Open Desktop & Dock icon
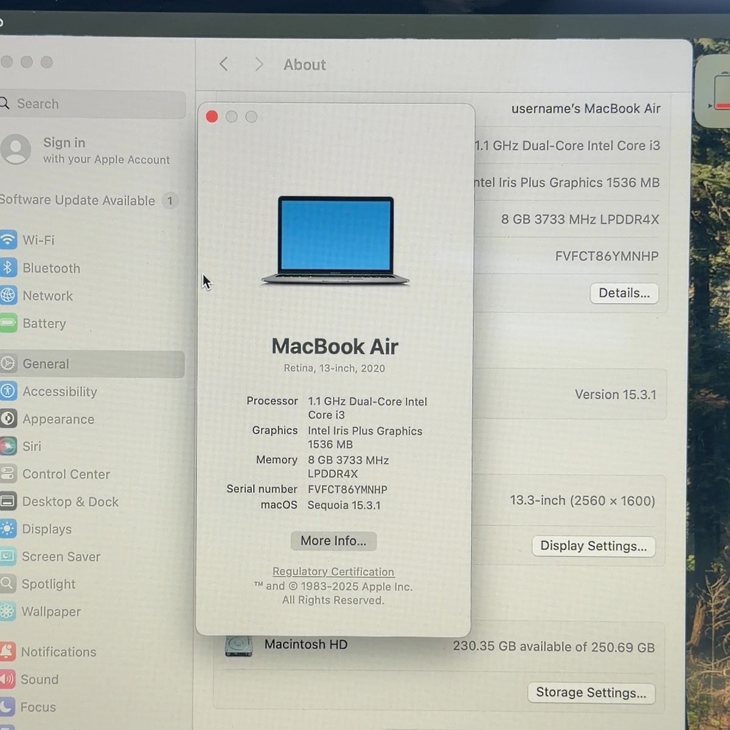 (8, 501)
